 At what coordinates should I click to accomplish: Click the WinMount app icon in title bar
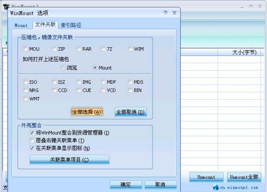click(6, 7)
